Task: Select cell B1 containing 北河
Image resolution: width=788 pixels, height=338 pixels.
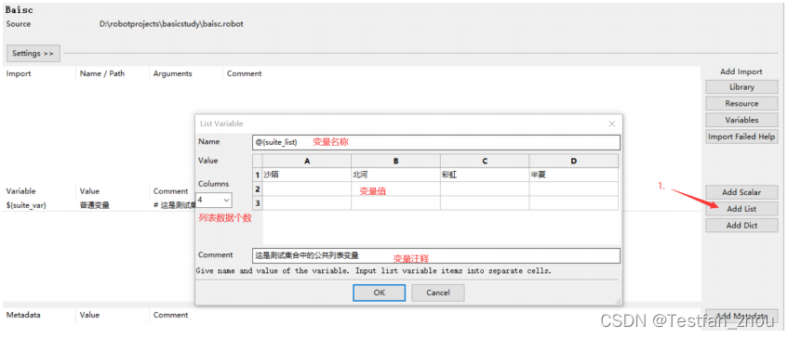Action: point(395,175)
